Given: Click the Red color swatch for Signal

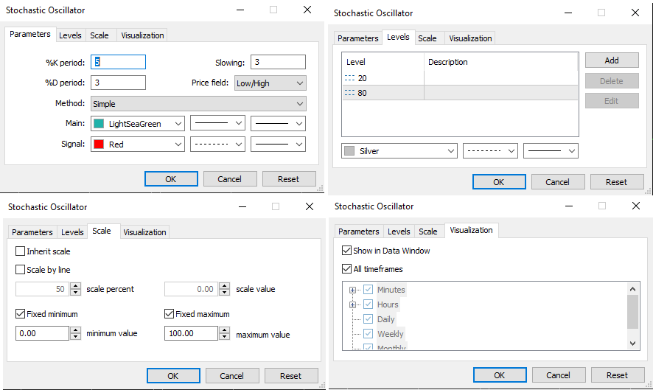Looking at the screenshot, I should 99,144.
